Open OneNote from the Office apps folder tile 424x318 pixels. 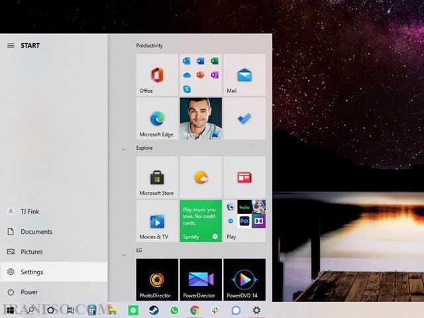pyautogui.click(x=215, y=75)
